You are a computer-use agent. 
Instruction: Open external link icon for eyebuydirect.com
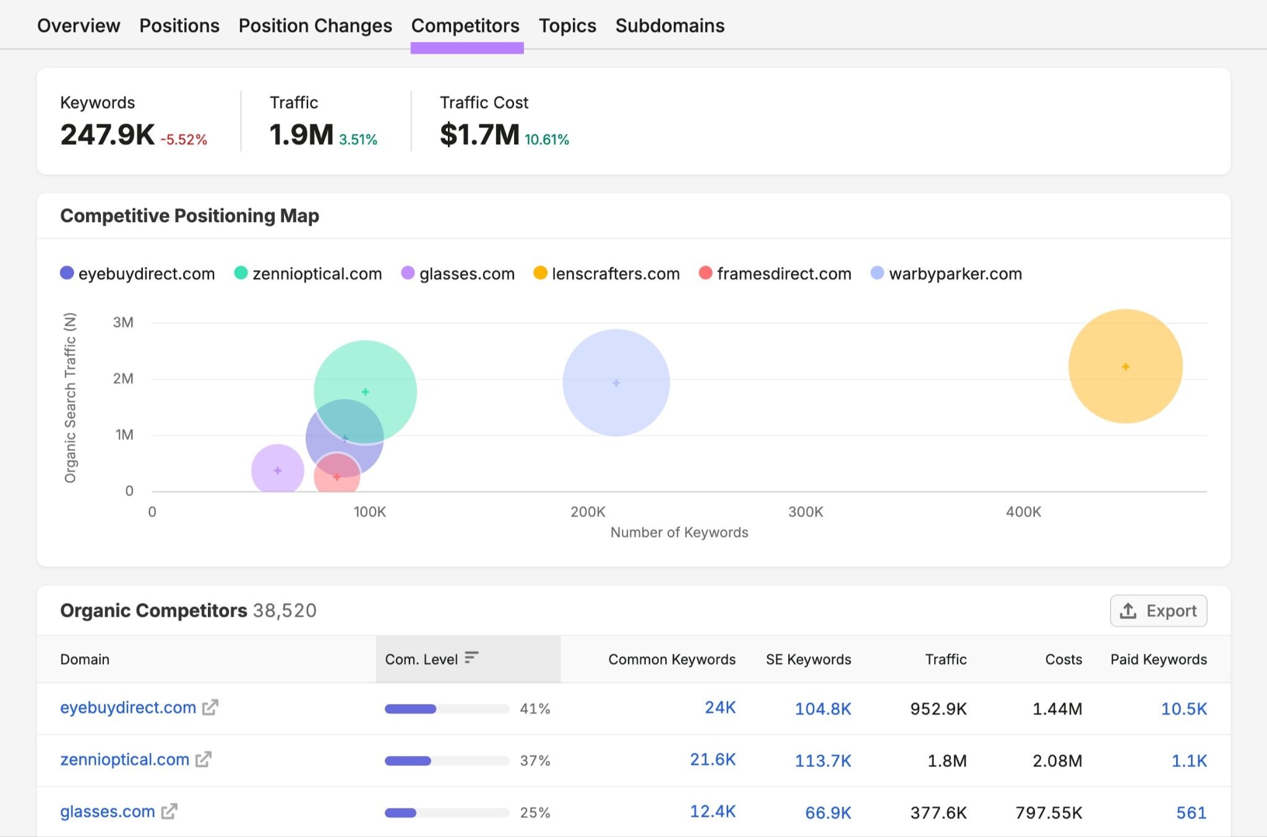210,707
